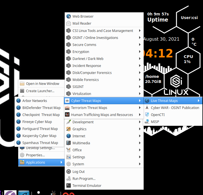Screen dimensions: 203x195
Task: Click the Human Trafficking Maps icon
Action: tap(67, 115)
